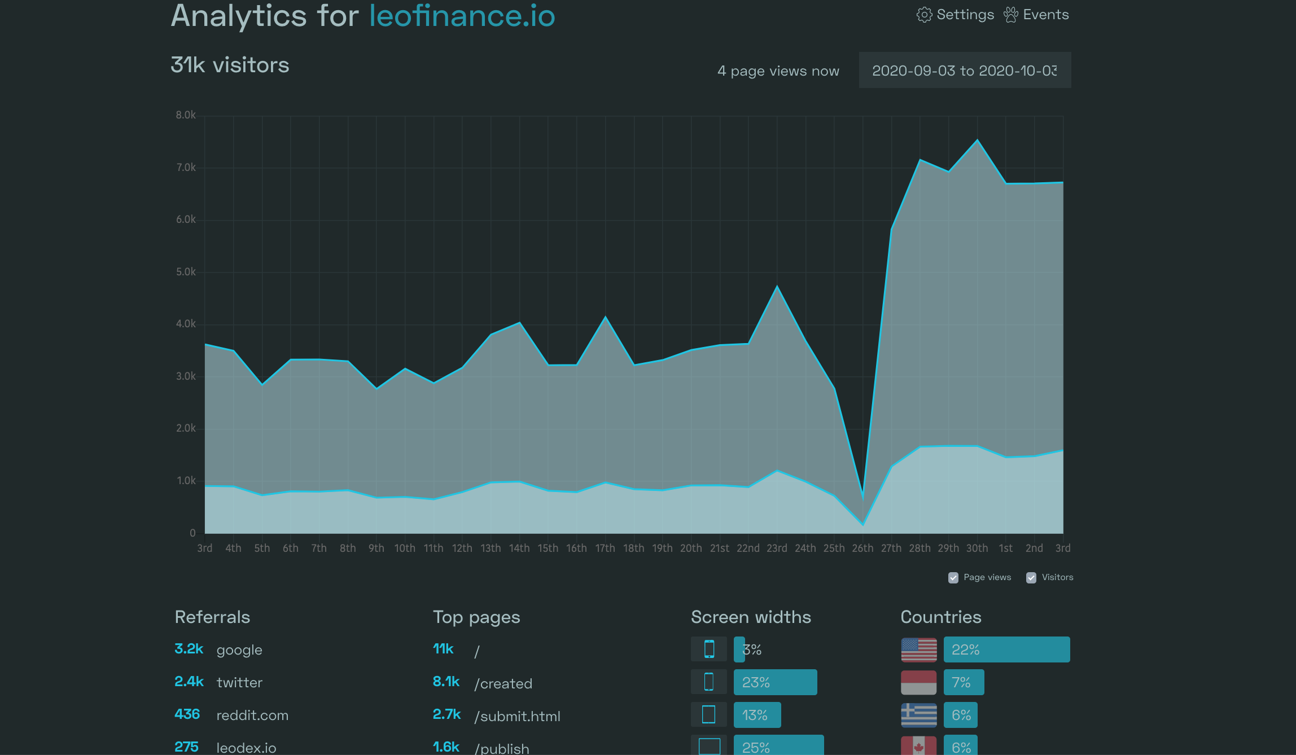The image size is (1296, 755).
Task: Click the 8.1k top pages count
Action: click(446, 682)
